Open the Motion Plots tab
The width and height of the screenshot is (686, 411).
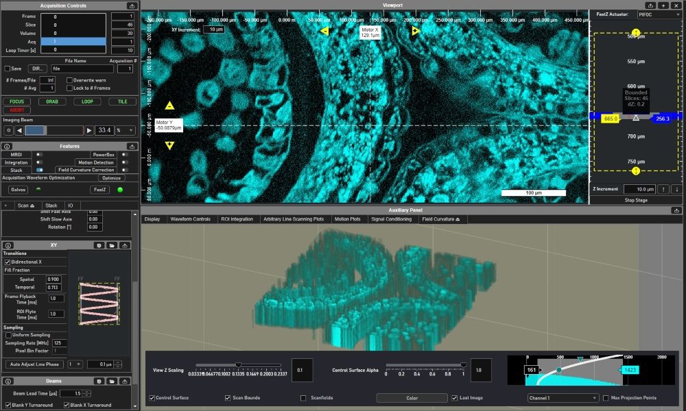(x=346, y=219)
